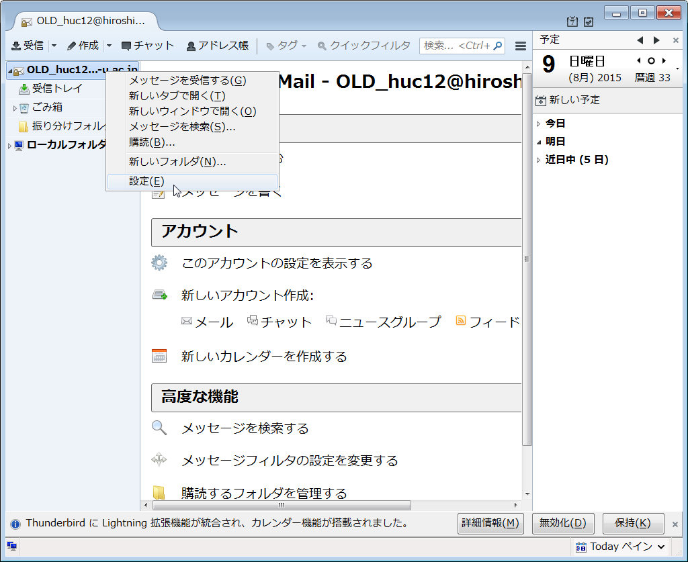Click the calendar icon beside 新しいカレンダーを作成する
688x562 pixels.
[159, 356]
